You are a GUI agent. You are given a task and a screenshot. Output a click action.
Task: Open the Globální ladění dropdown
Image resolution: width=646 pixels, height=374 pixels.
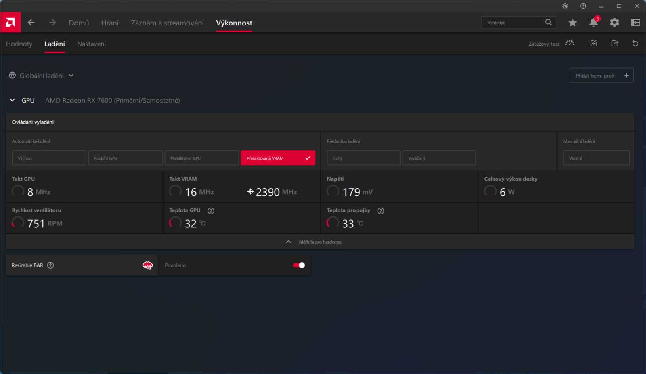(42, 76)
